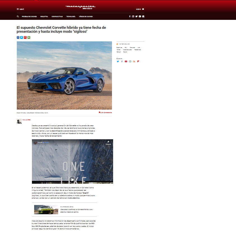
Task: Follow on YouTube under Síguenos
Action: coord(126,61)
